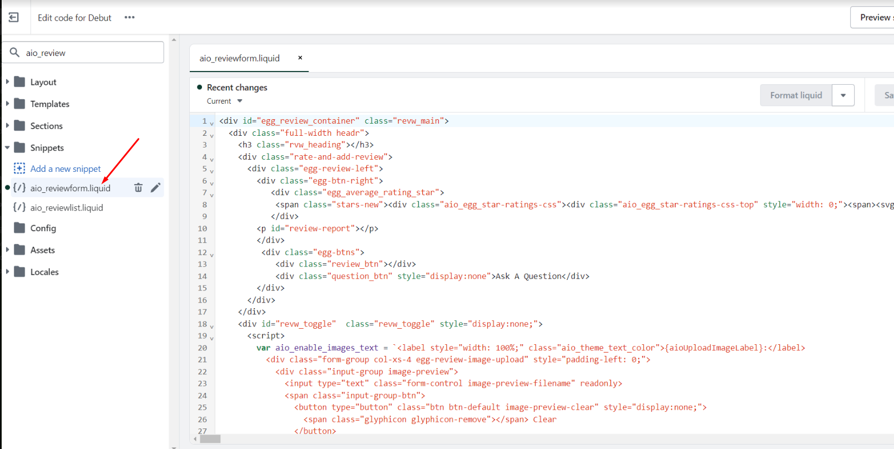894x449 pixels.
Task: Collapse the Snippets folder arrow
Action: [7, 147]
